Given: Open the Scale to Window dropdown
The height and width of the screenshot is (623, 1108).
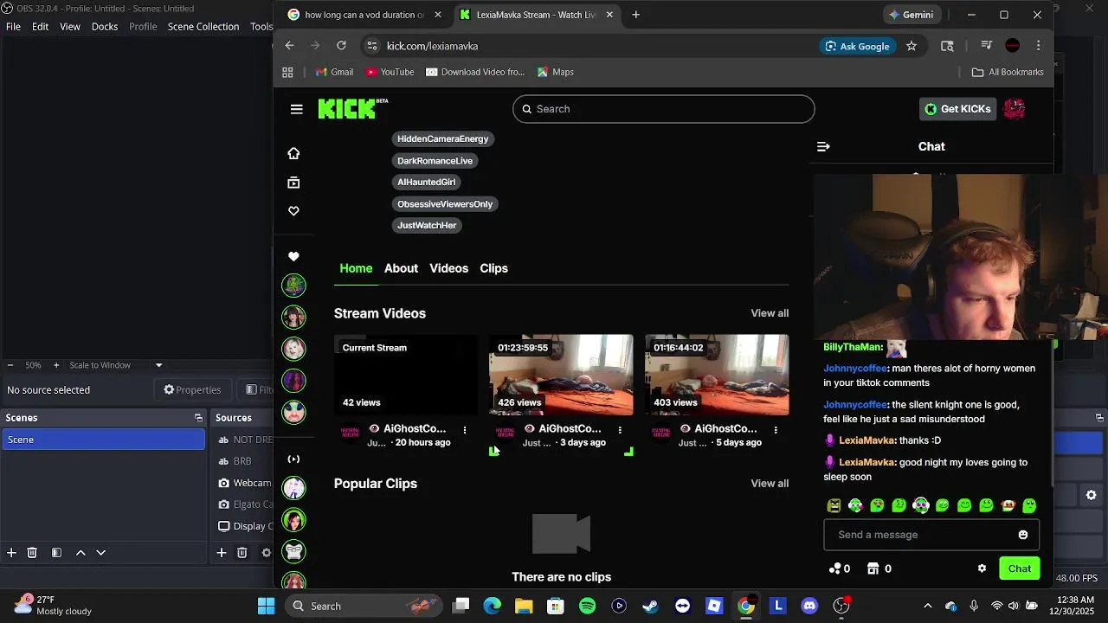Looking at the screenshot, I should 116,365.
